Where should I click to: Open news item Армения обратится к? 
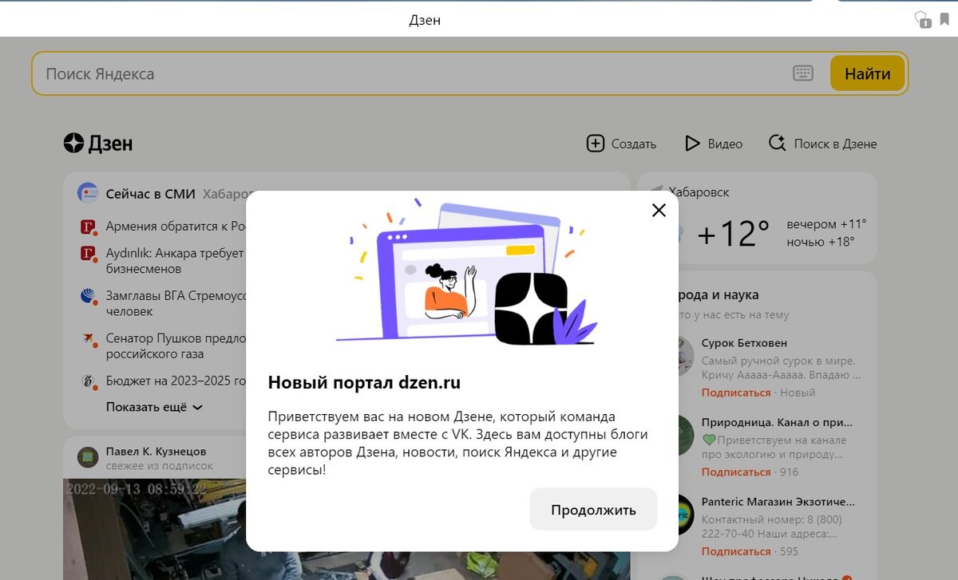pos(176,227)
